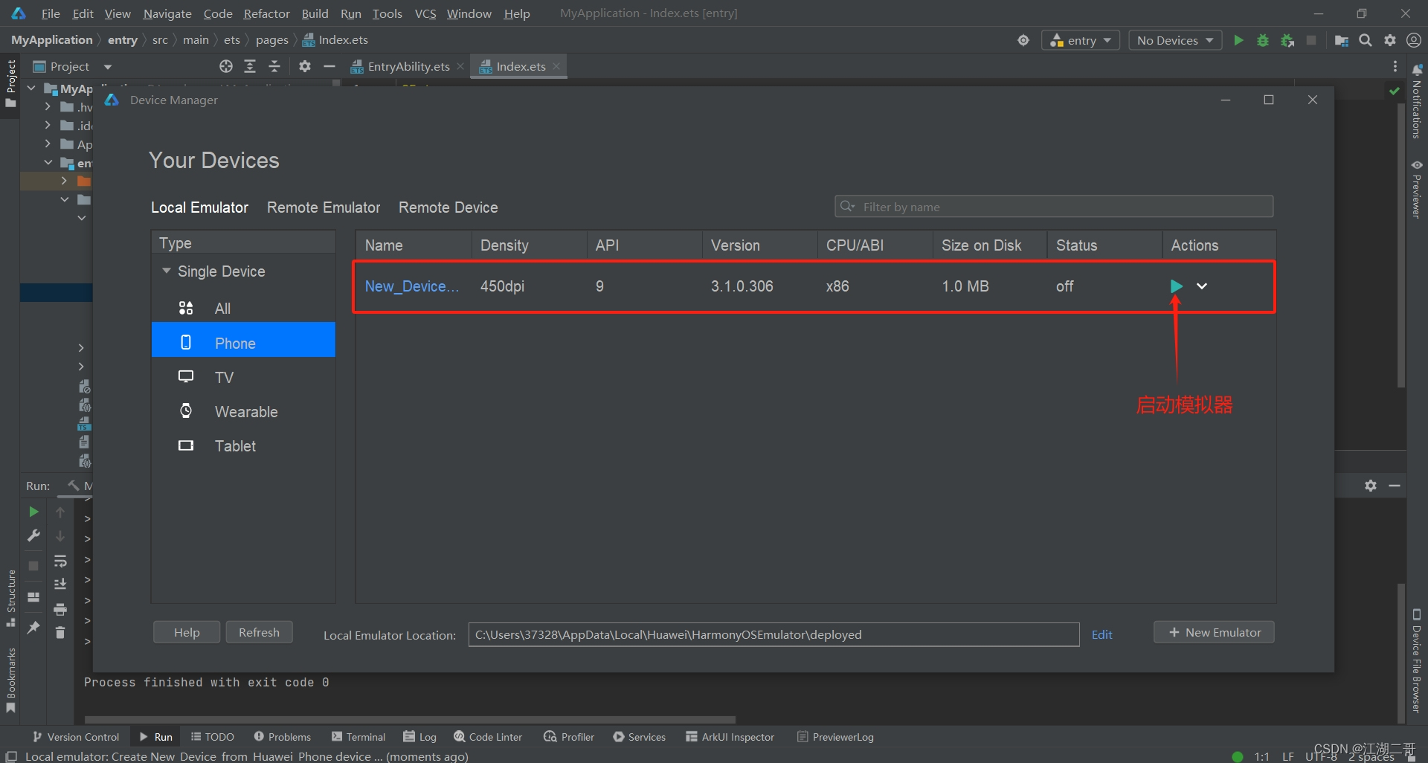Viewport: 1428px width, 763px height.
Task: Select the Remote Emulator tab
Action: pyautogui.click(x=324, y=207)
